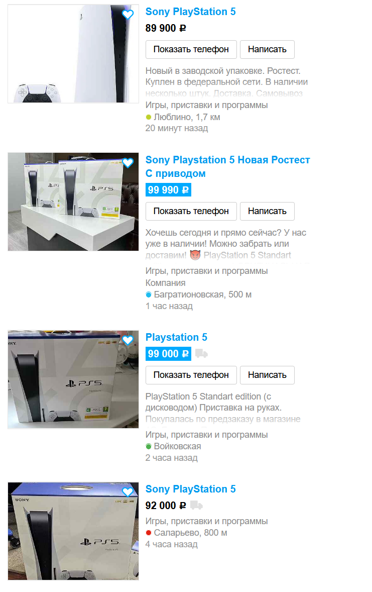Image resolution: width=372 pixels, height=592 pixels.
Task: Click green metro dot next to Люблино
Action: click(x=149, y=118)
